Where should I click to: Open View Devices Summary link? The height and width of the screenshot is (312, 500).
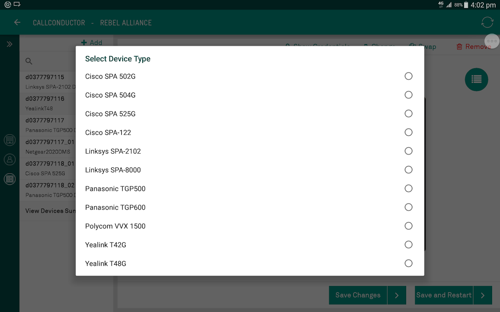[x=50, y=211]
